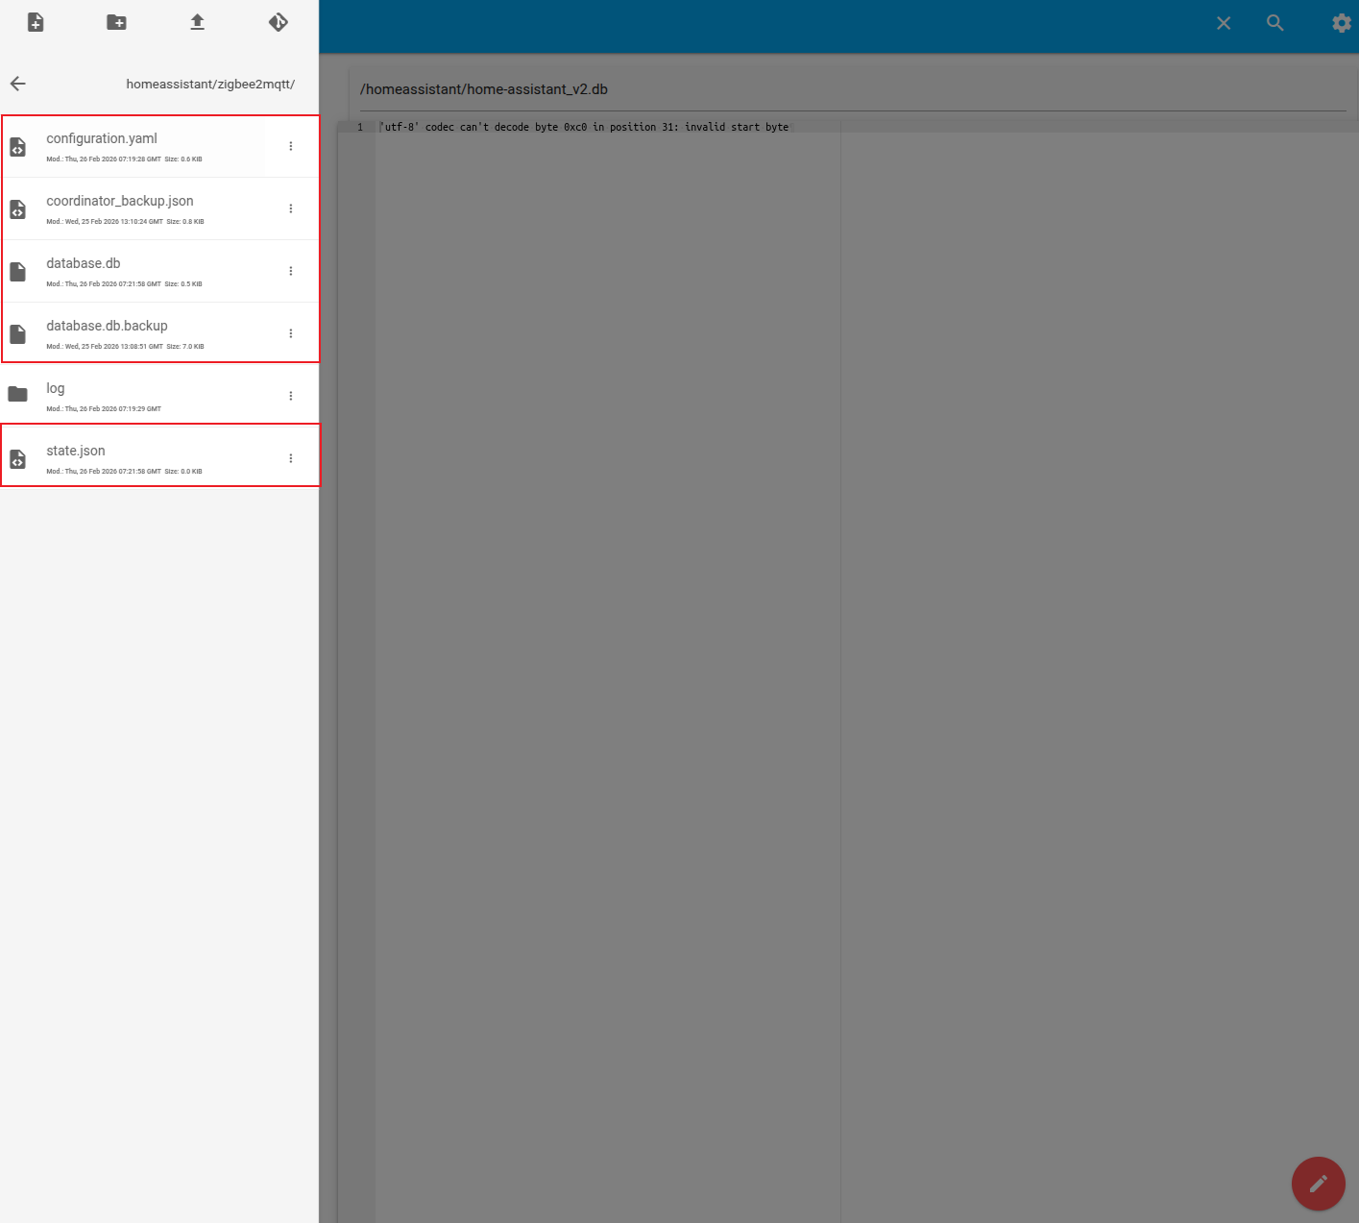The height and width of the screenshot is (1223, 1359).
Task: Open options menu for configuration.yaml
Action: [291, 146]
